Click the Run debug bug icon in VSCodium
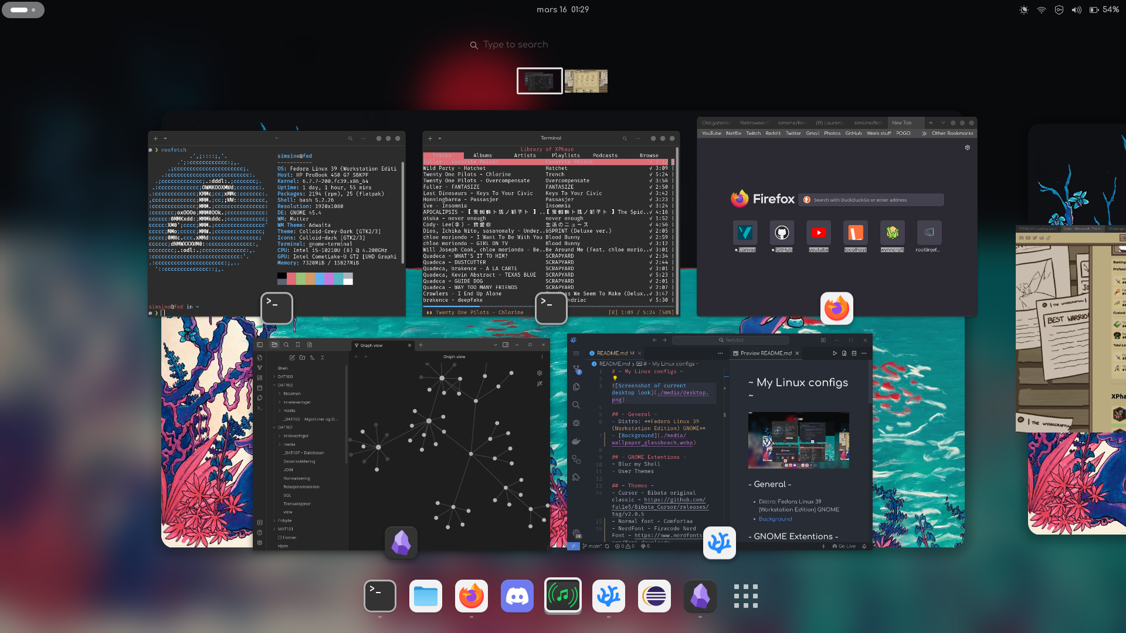Viewport: 1126px width, 633px height. (x=576, y=423)
